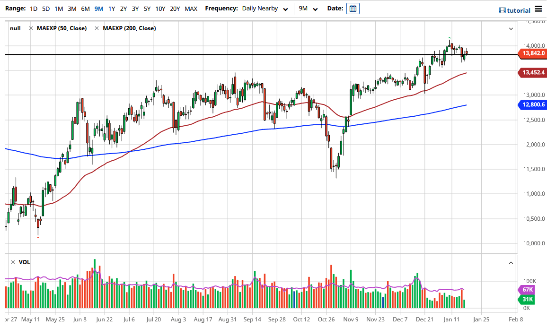The width and height of the screenshot is (547, 328).
Task: Select the MAX range option
Action: coord(191,8)
